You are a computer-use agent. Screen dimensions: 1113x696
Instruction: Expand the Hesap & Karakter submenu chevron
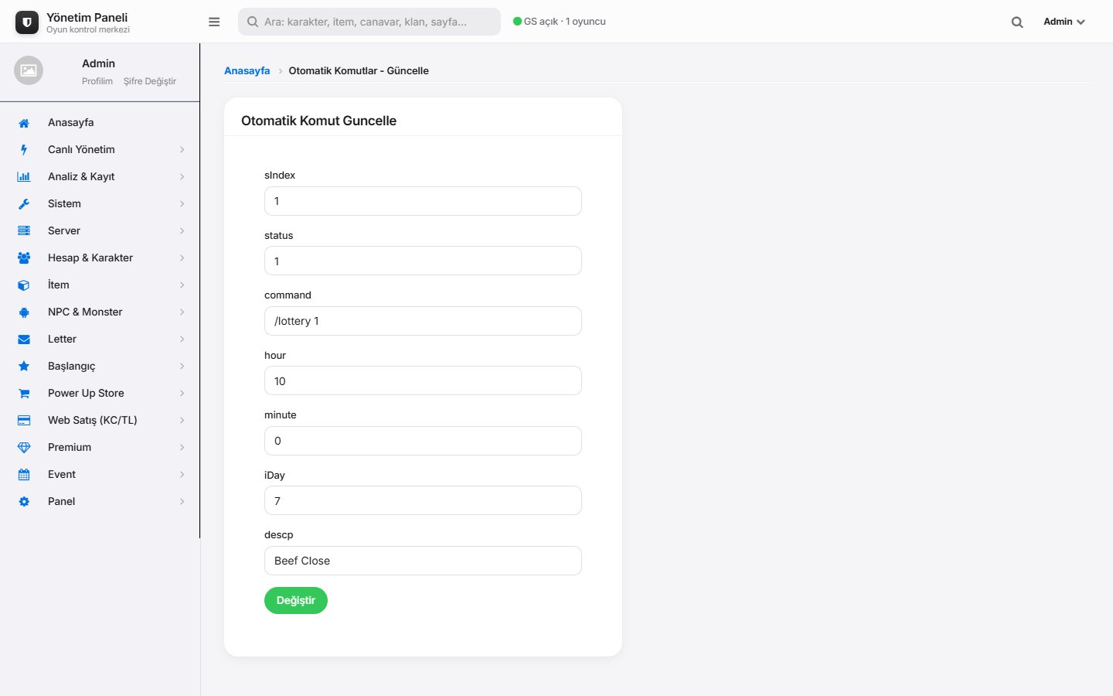click(x=182, y=258)
